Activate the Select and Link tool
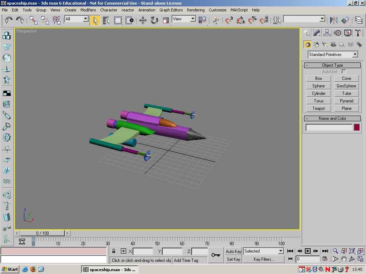 pos(34,20)
